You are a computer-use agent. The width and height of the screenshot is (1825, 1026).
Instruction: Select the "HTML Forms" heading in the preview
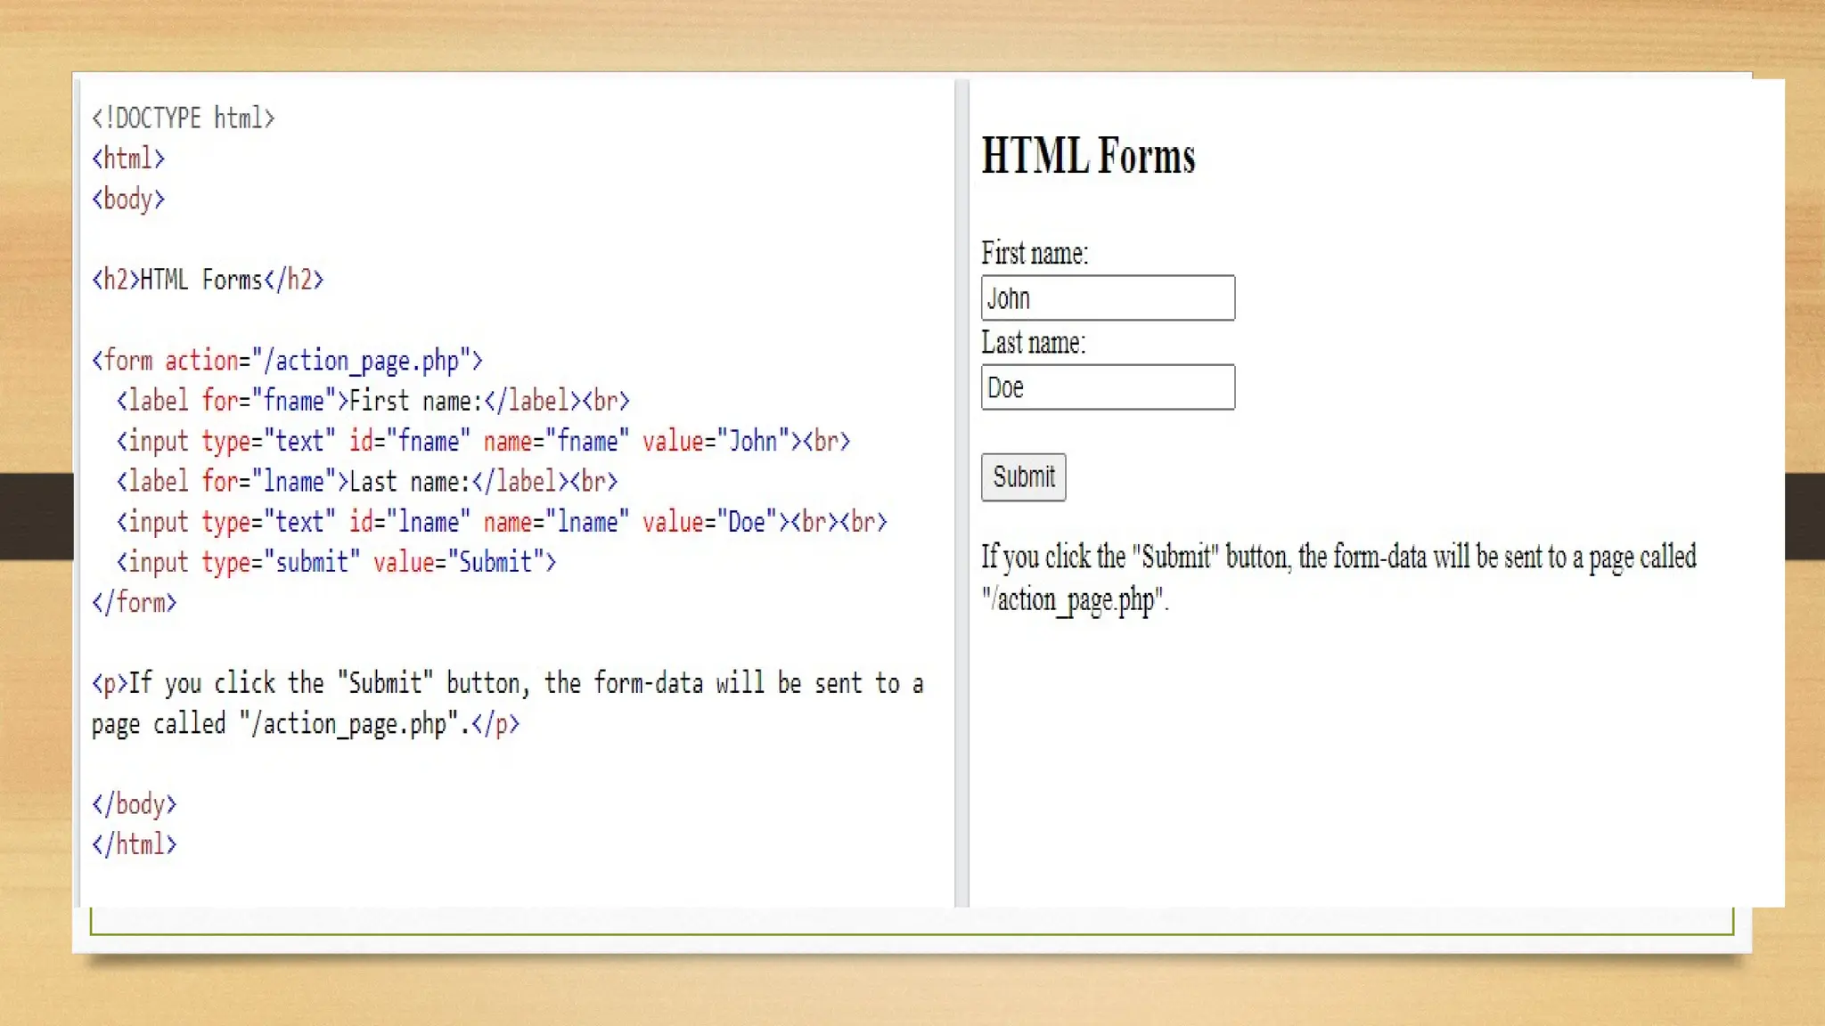(1087, 156)
